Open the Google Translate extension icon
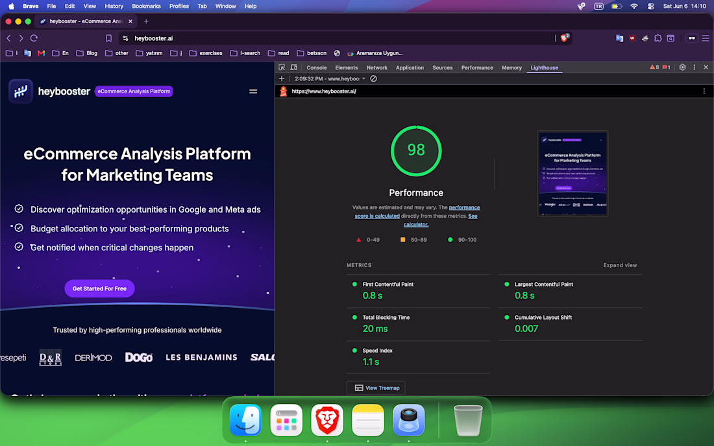 pos(619,38)
